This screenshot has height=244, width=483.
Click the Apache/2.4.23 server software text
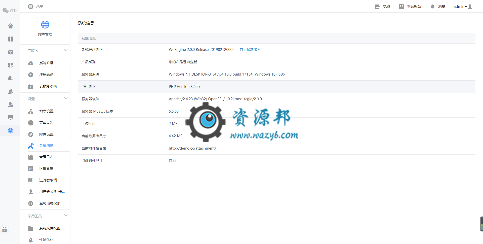(x=215, y=99)
